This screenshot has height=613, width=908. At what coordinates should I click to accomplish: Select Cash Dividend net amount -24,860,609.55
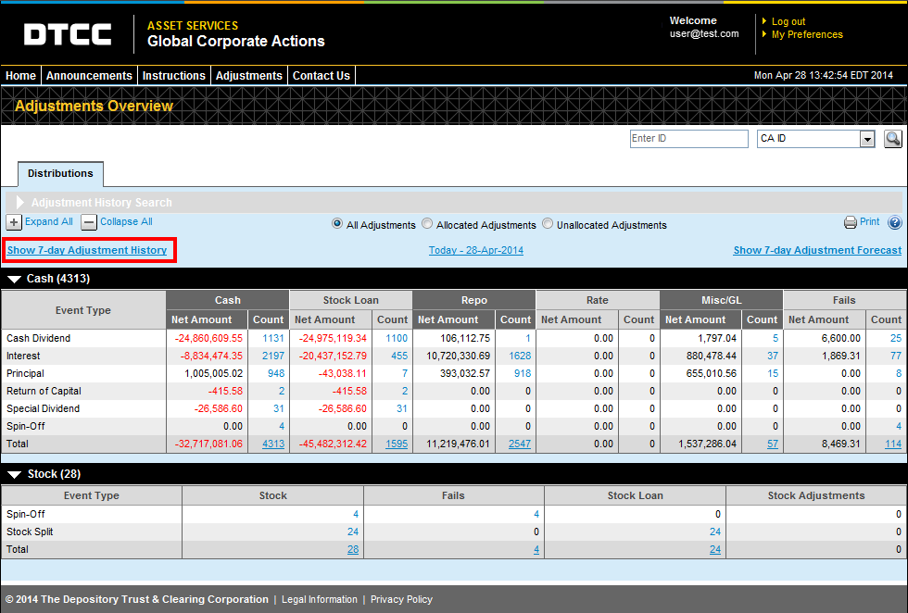pyautogui.click(x=208, y=338)
